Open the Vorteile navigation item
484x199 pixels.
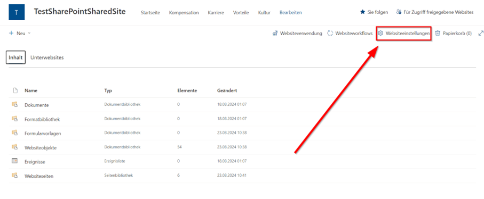(x=241, y=13)
